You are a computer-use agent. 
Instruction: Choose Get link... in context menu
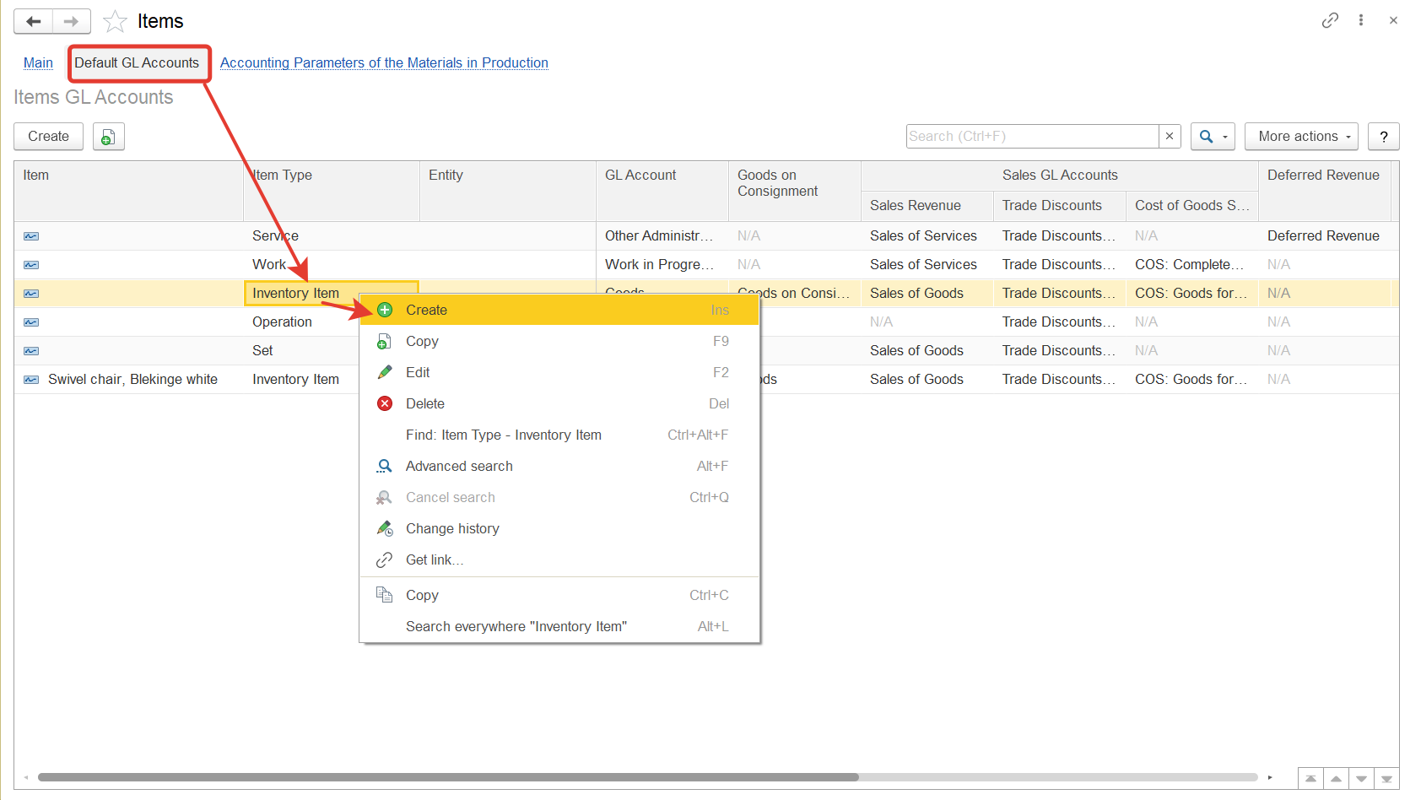click(x=559, y=559)
